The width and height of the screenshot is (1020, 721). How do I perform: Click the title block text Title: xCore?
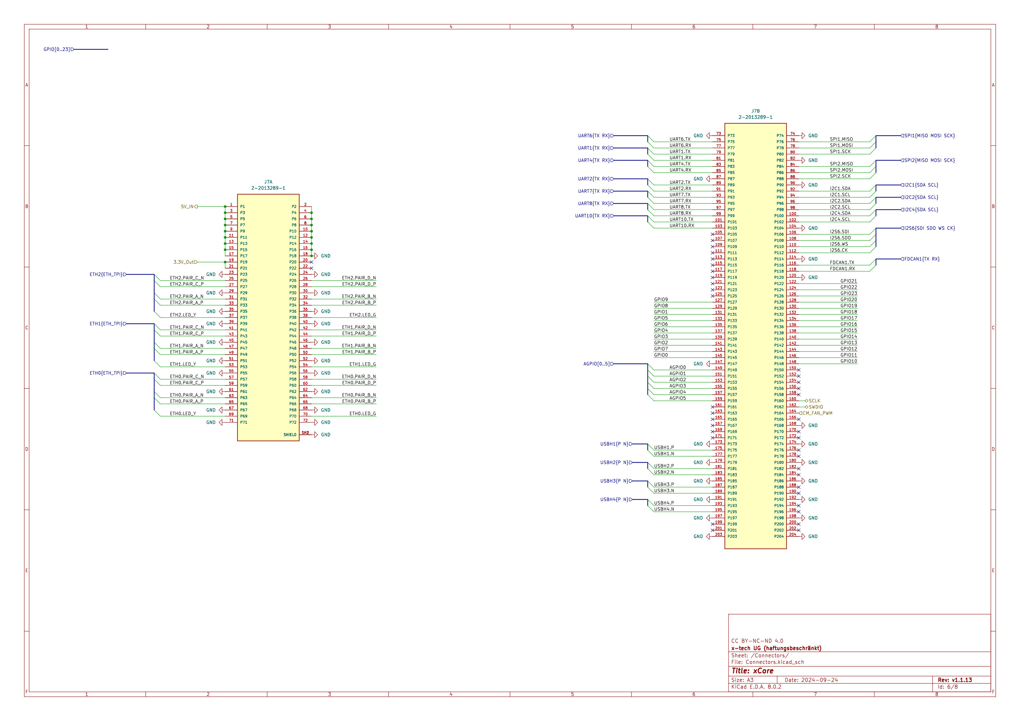(x=752, y=671)
